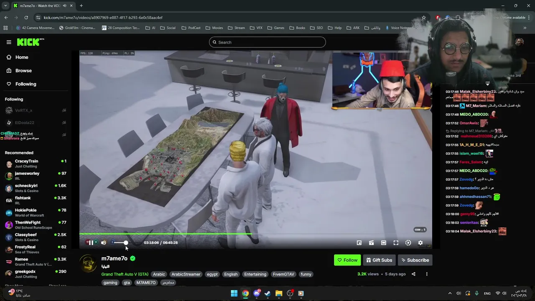Screen dimensions: 535x301
Task: Open video player settings gear
Action: click(420, 242)
